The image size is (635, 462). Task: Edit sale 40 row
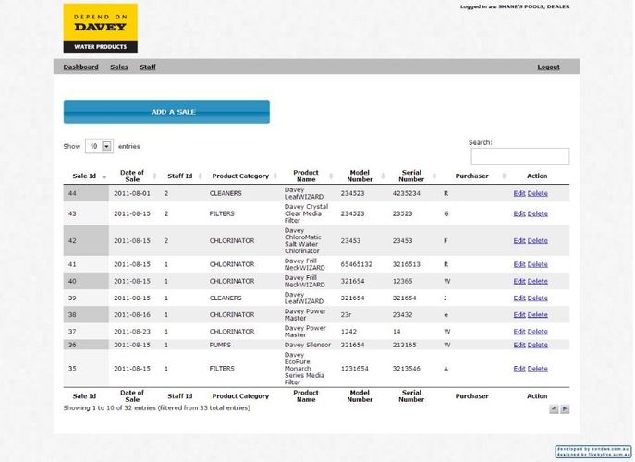[519, 282]
